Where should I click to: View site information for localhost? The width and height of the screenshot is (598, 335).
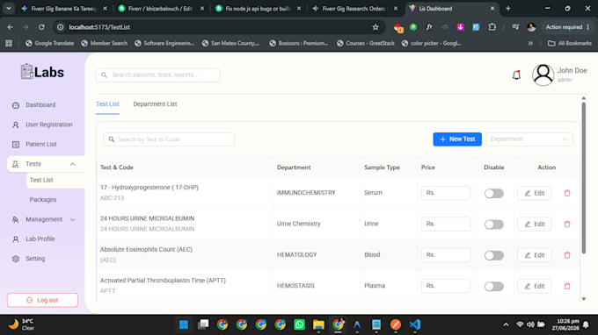tap(61, 27)
